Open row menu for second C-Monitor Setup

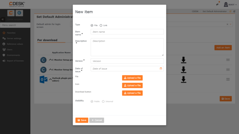click(x=228, y=70)
